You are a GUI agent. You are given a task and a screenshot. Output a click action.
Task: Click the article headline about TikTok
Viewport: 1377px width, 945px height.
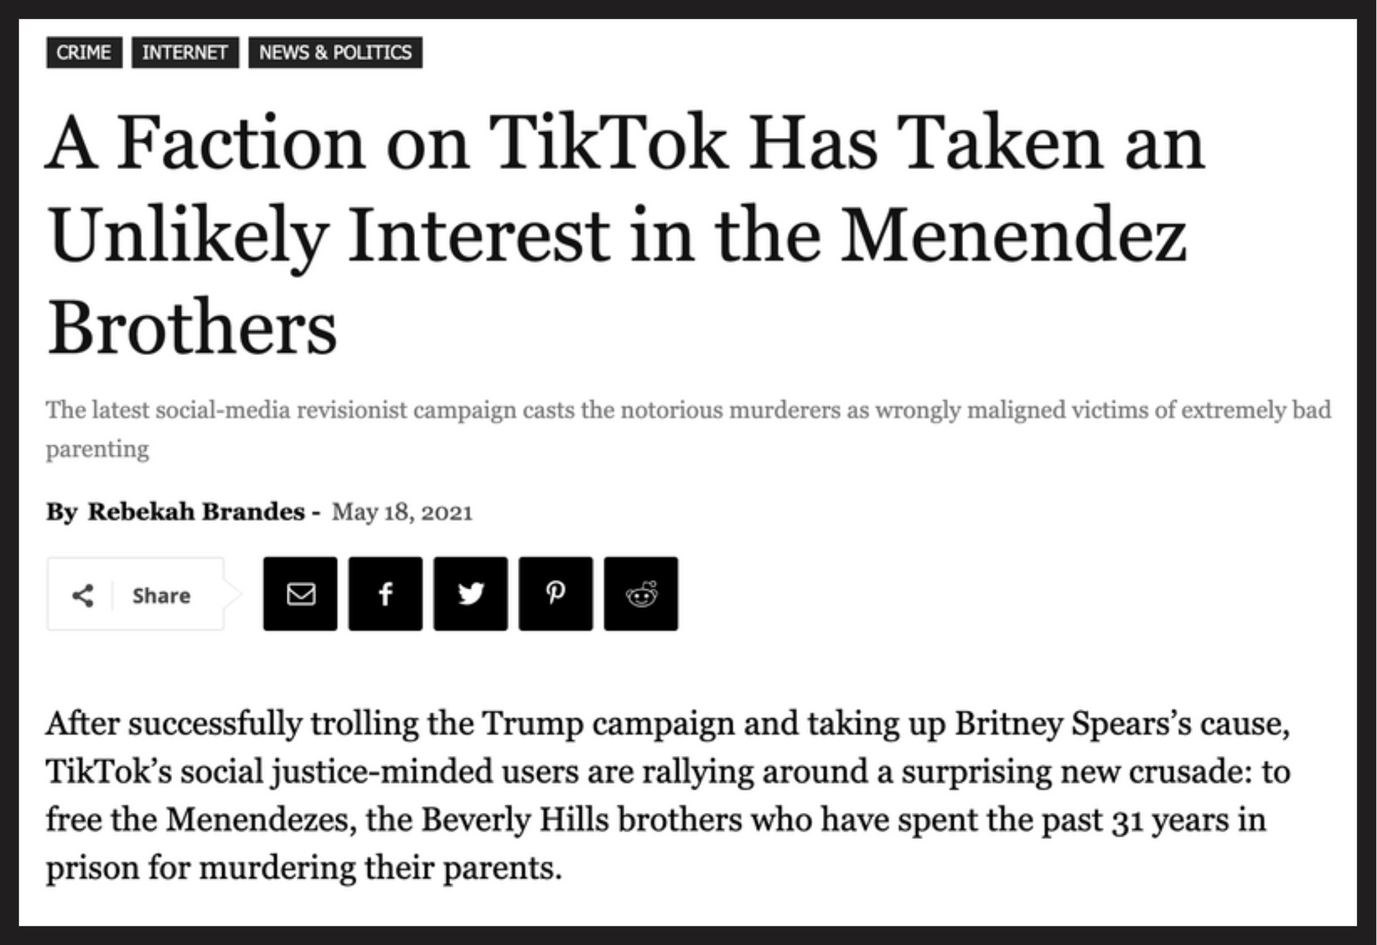pos(626,235)
